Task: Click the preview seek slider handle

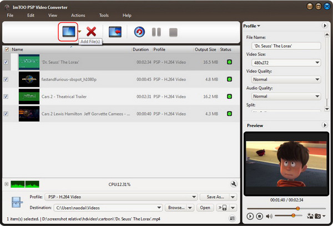Action: (x=297, y=208)
